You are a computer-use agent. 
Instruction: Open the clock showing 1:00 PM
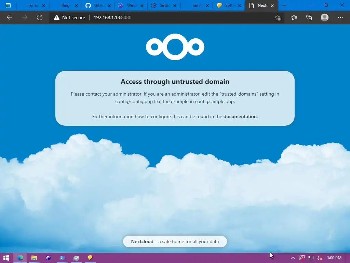(x=334, y=258)
